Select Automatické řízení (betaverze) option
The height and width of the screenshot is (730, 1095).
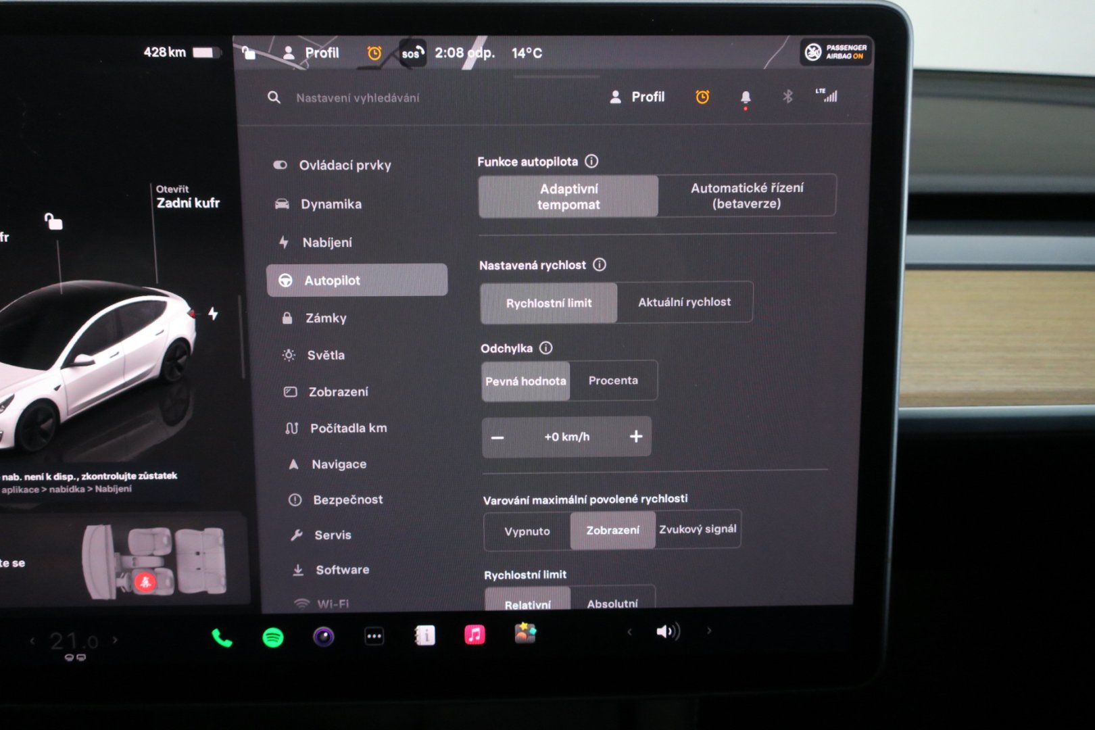[747, 196]
